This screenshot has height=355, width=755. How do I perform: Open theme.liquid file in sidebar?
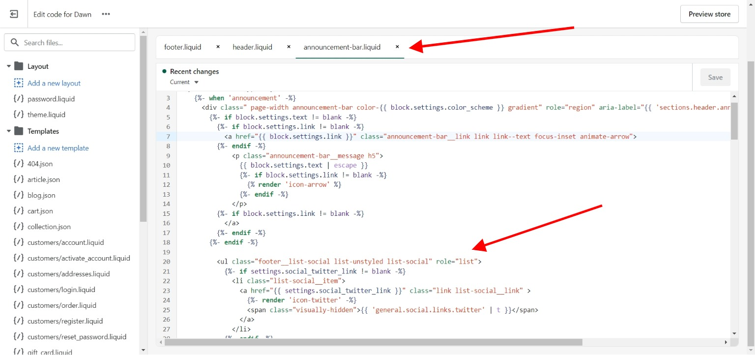[x=46, y=115]
